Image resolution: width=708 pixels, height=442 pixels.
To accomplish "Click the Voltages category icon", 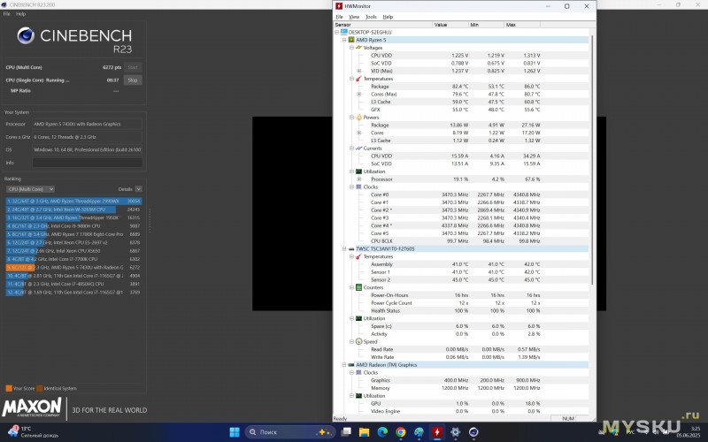I will (358, 48).
